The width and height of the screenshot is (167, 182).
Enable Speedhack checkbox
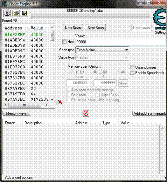(x=132, y=73)
